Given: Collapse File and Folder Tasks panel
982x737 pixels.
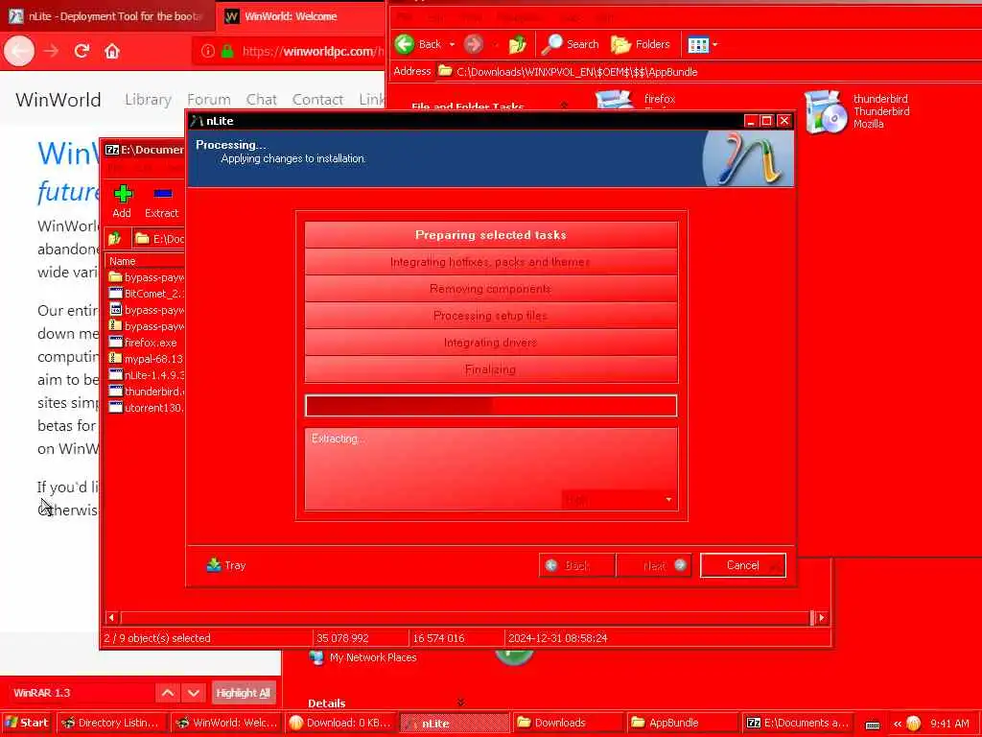Looking at the screenshot, I should (x=564, y=106).
